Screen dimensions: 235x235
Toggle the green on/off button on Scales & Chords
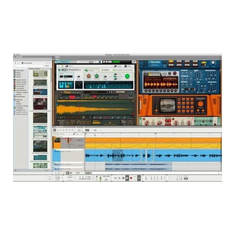[x=59, y=70]
